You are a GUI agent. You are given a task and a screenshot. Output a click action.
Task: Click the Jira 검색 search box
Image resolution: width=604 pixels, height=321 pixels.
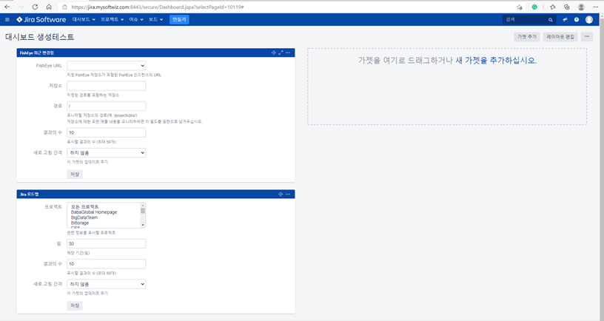click(529, 20)
